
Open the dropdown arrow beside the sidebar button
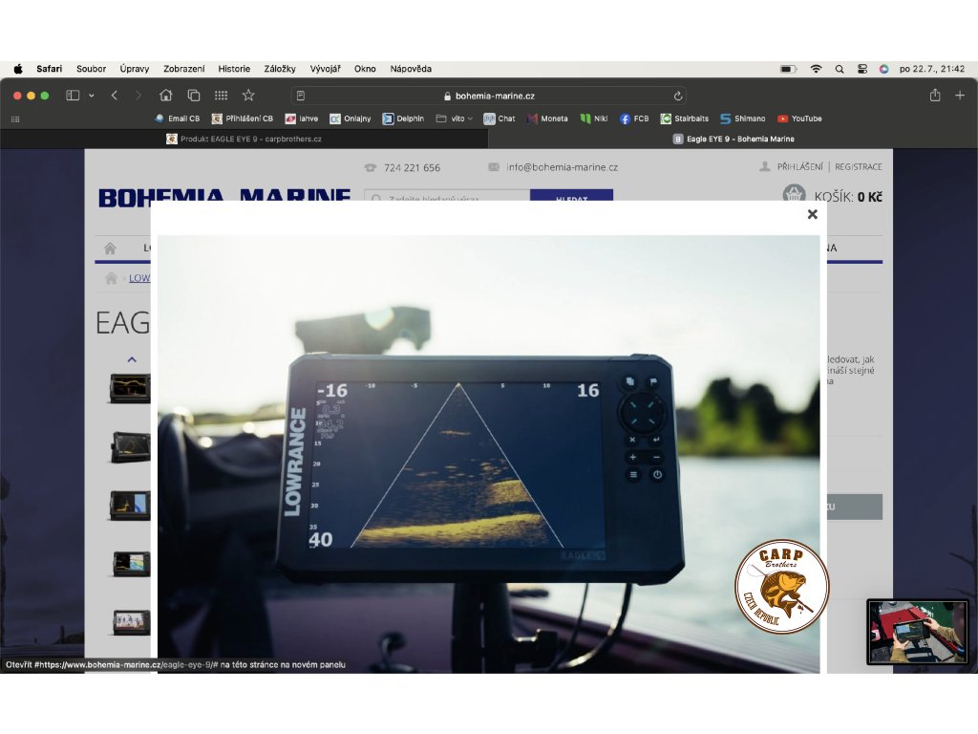coord(91,96)
